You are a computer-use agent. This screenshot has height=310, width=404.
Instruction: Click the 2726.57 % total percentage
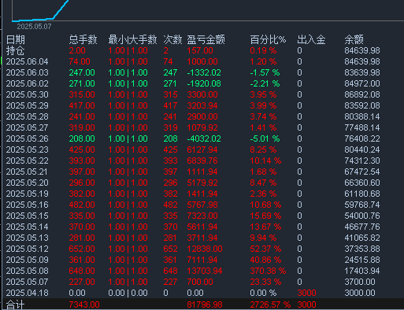coord(270,304)
